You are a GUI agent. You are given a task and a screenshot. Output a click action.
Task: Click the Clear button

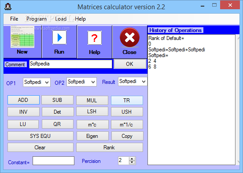[40, 148]
